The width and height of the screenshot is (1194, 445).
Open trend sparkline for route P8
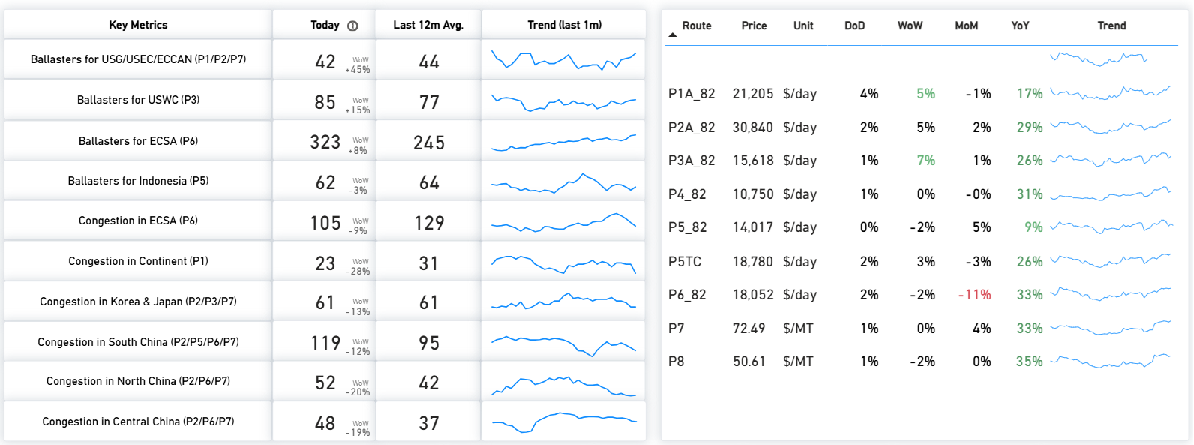1111,361
